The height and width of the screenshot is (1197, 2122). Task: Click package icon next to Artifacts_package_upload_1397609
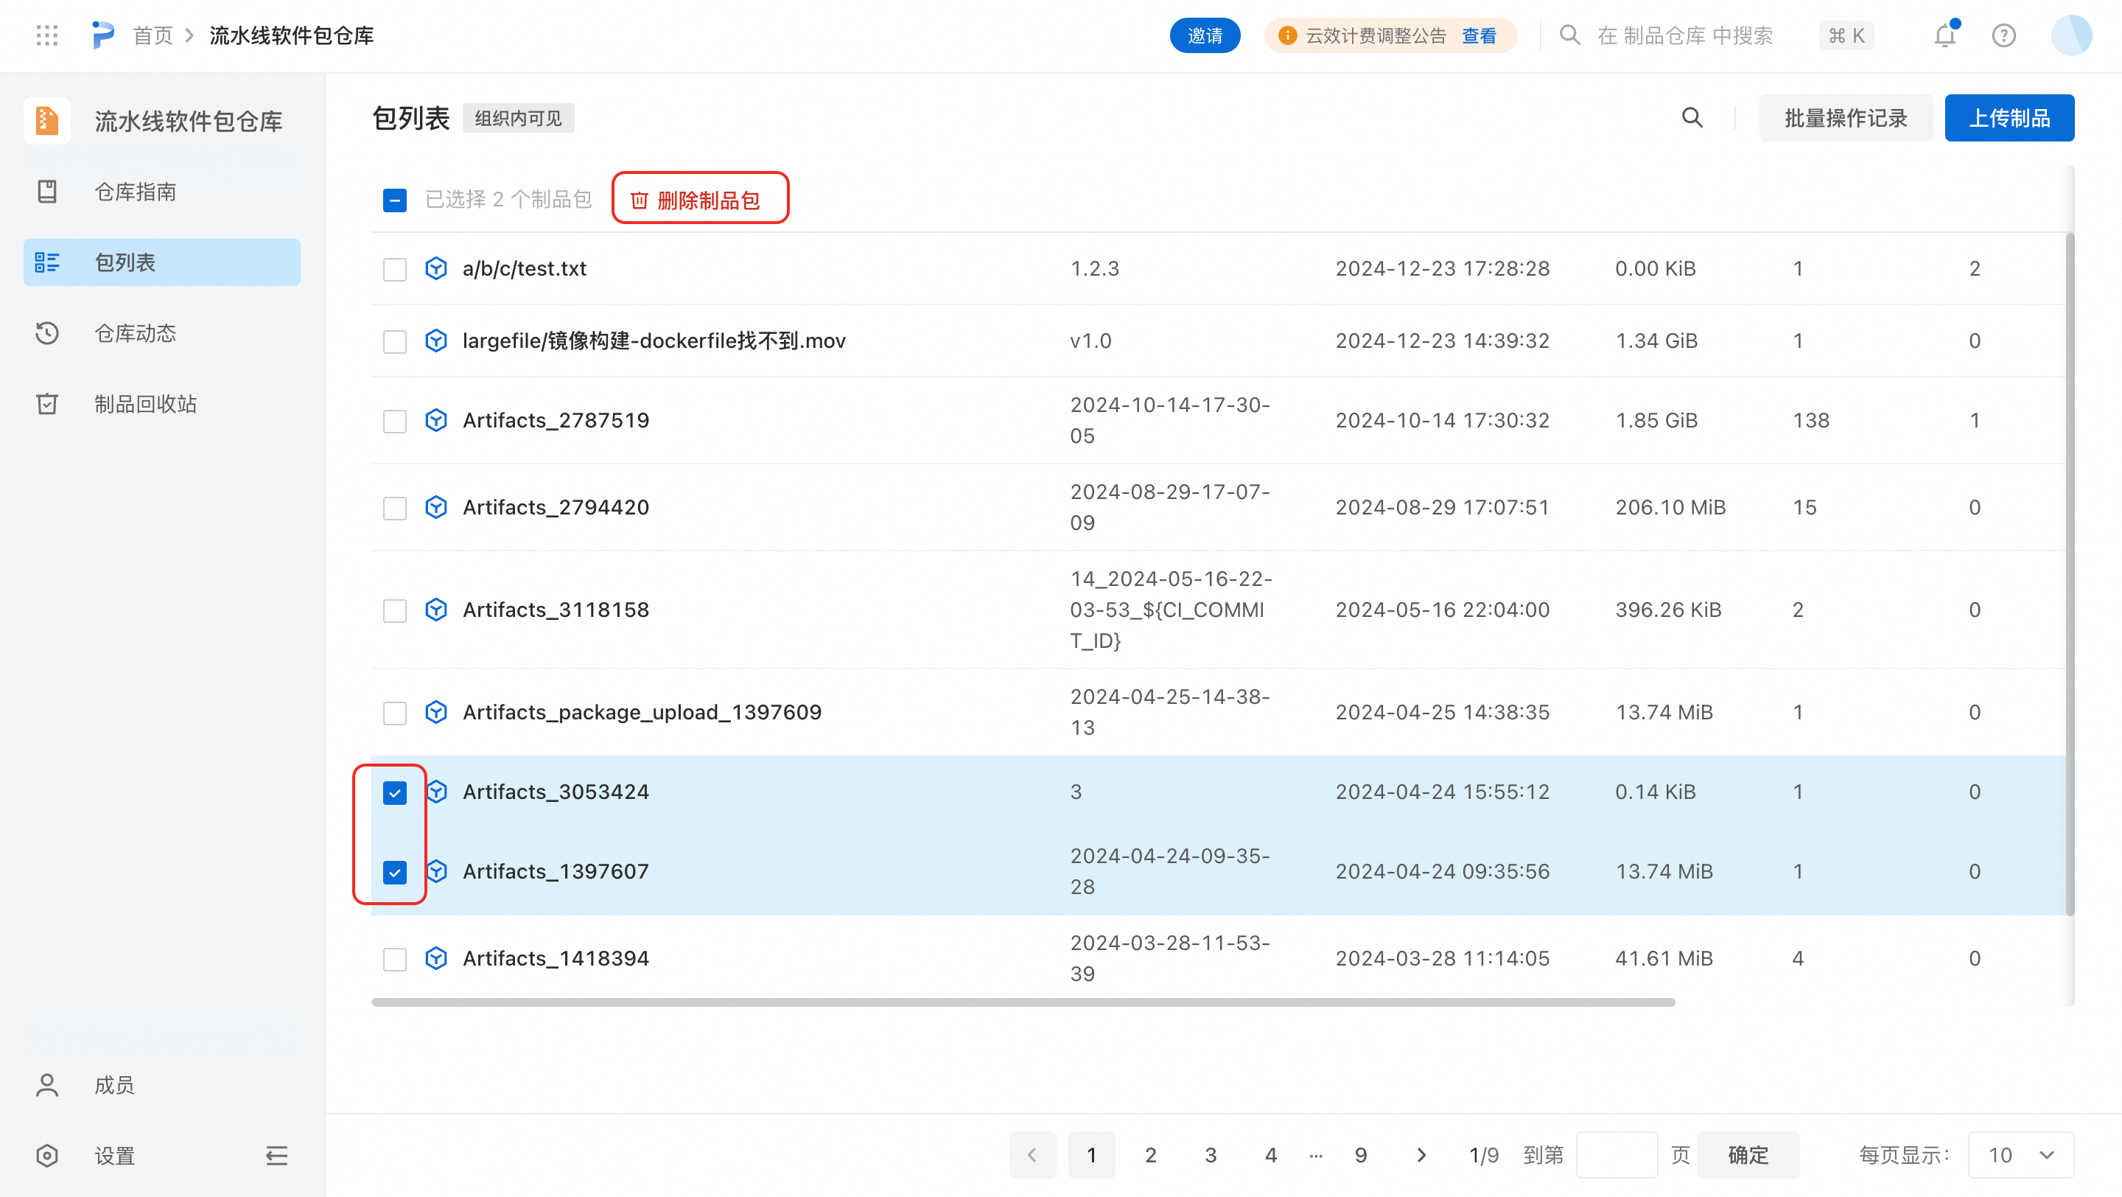click(435, 712)
